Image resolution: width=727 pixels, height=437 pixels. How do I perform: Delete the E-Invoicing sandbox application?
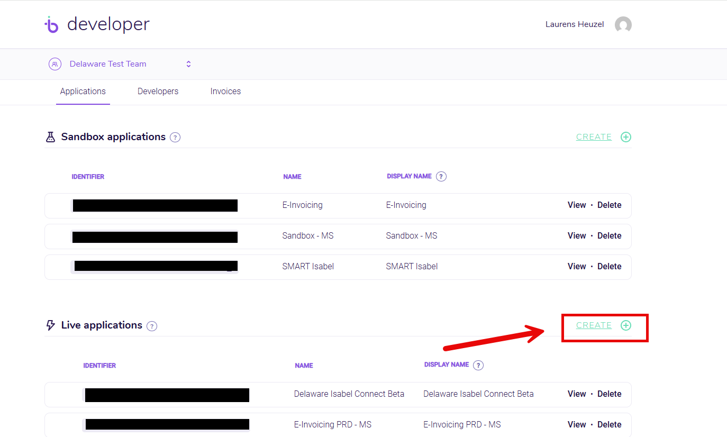(610, 205)
